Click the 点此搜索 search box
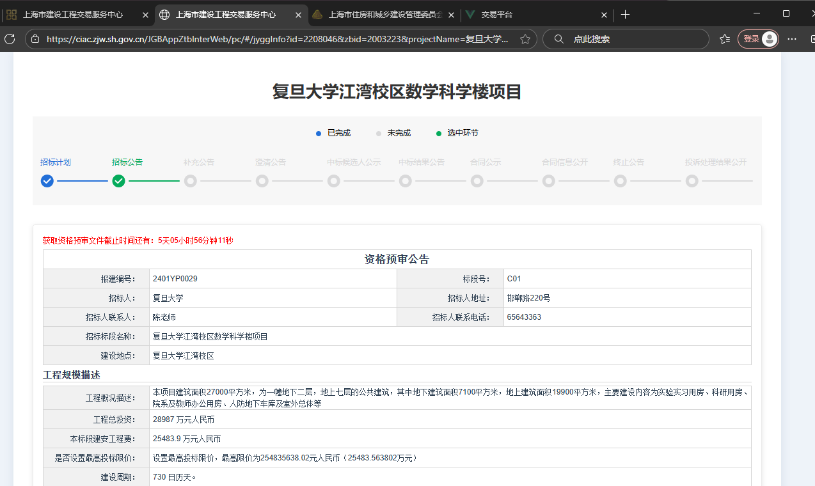This screenshot has width=815, height=486. tap(633, 39)
